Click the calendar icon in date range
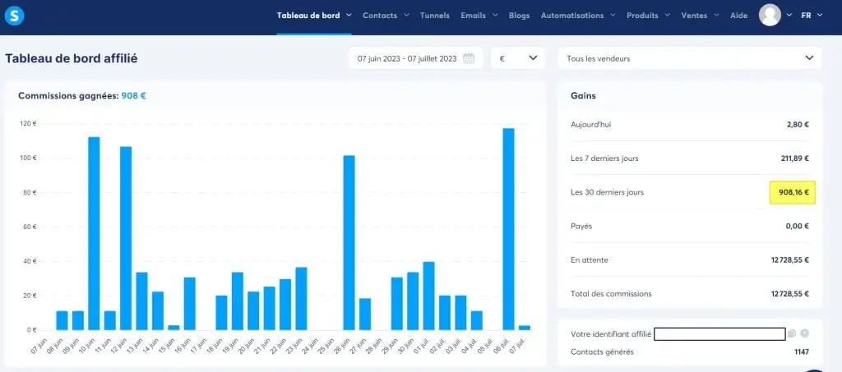Viewport: 842px width, 372px height. (469, 58)
